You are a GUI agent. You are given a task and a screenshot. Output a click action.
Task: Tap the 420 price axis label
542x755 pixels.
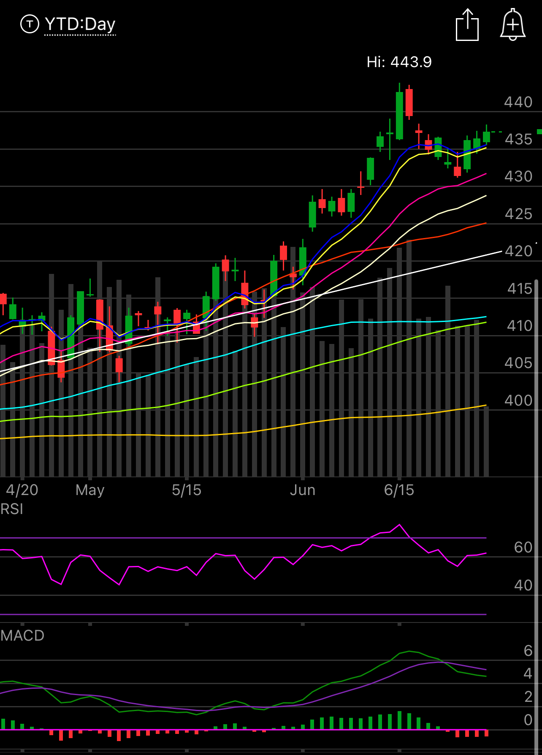[519, 251]
